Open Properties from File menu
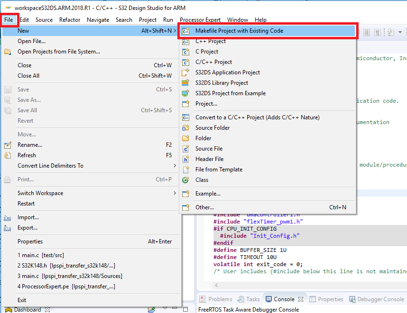The width and height of the screenshot is (407, 313). [x=91, y=241]
